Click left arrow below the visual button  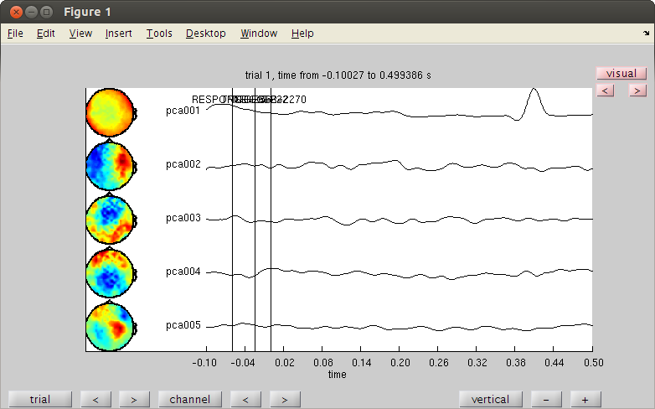click(605, 90)
